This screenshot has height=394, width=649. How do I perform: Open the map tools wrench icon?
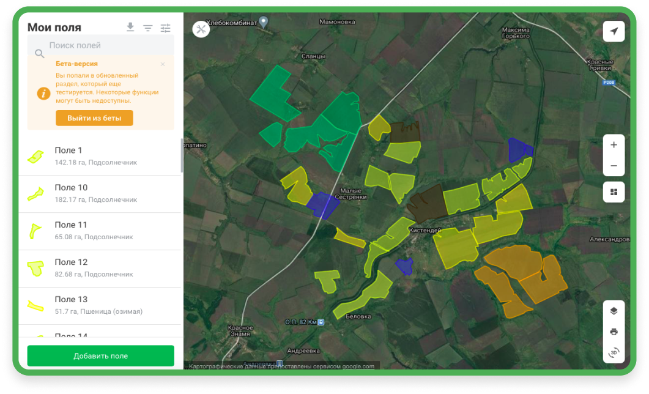[201, 29]
